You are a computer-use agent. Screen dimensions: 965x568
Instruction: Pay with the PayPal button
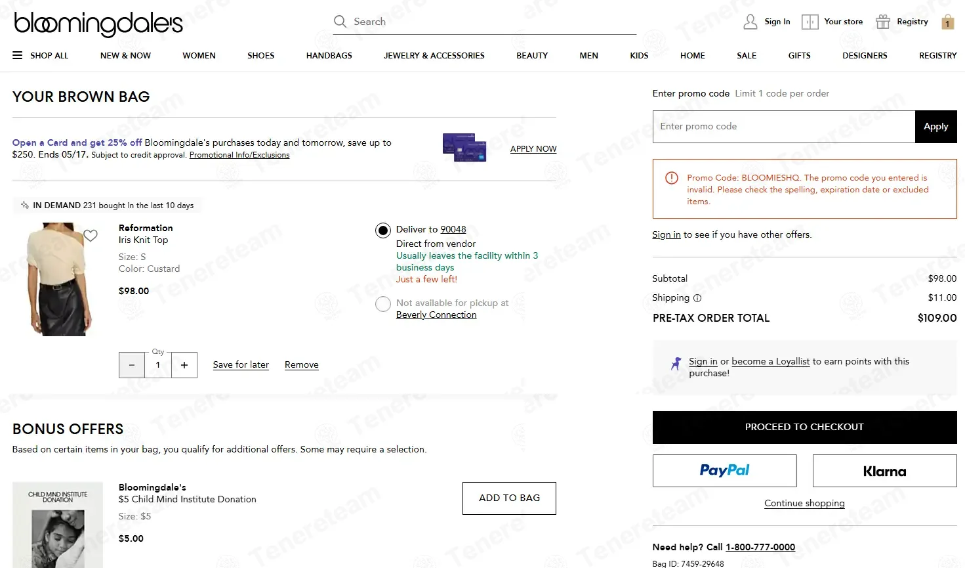coord(724,471)
